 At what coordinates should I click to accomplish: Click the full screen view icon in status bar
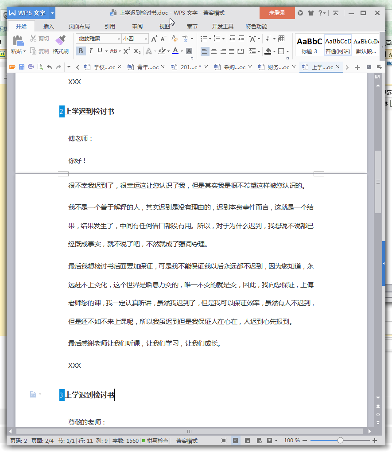tap(224, 440)
